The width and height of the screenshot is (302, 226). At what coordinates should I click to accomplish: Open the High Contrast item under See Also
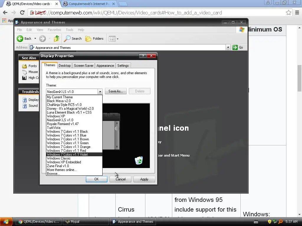[x=31, y=78]
